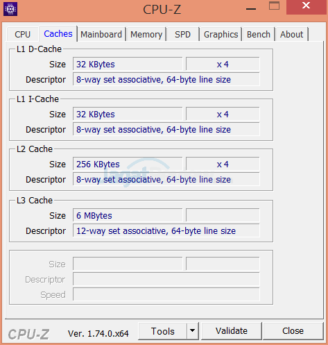Switch to the Mainboard tab
The height and width of the screenshot is (345, 328).
(x=101, y=35)
